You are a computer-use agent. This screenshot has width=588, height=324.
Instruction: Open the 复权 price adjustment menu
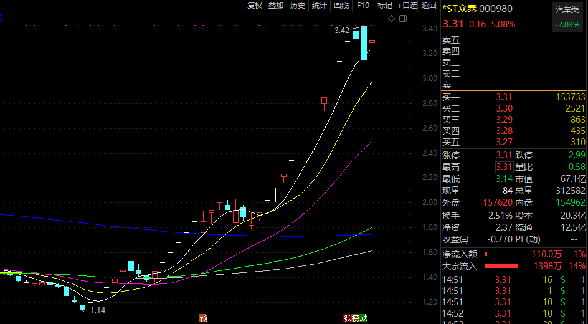point(255,6)
